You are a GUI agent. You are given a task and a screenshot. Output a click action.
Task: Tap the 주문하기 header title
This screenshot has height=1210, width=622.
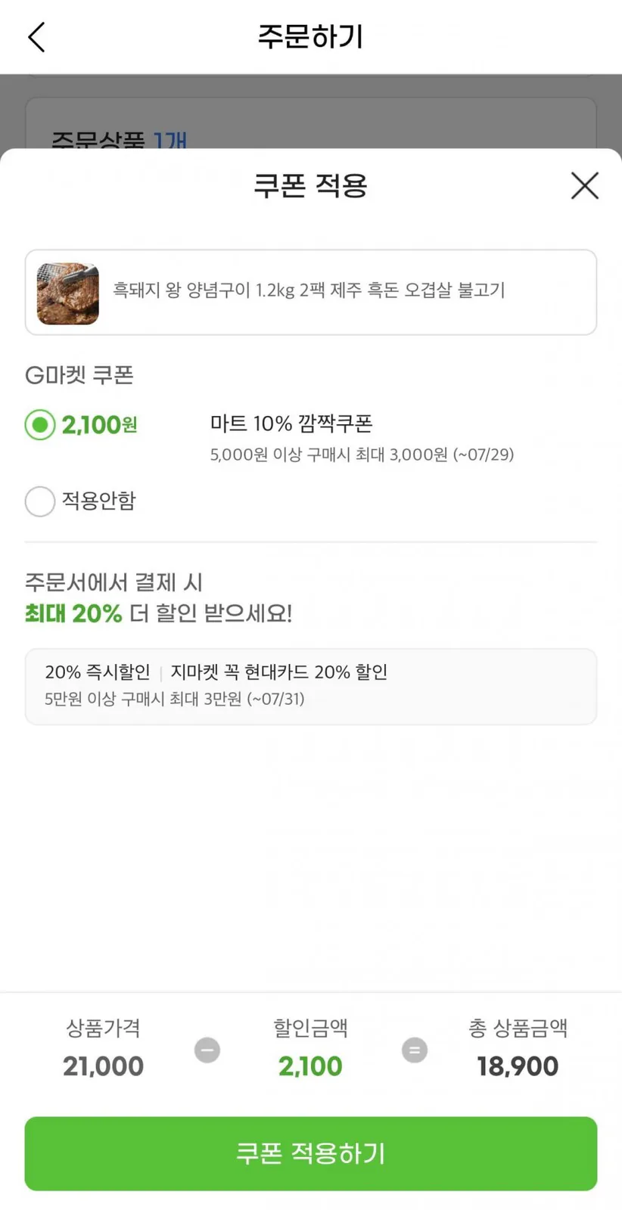pos(311,36)
